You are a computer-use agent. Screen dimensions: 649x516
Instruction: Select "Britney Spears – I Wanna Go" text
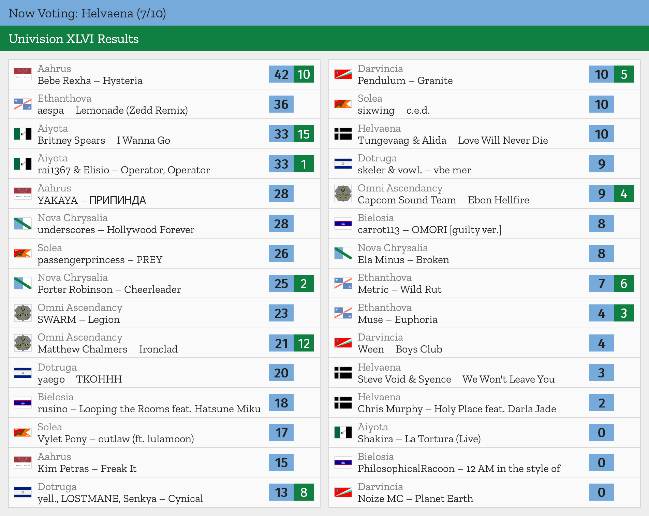pyautogui.click(x=104, y=141)
